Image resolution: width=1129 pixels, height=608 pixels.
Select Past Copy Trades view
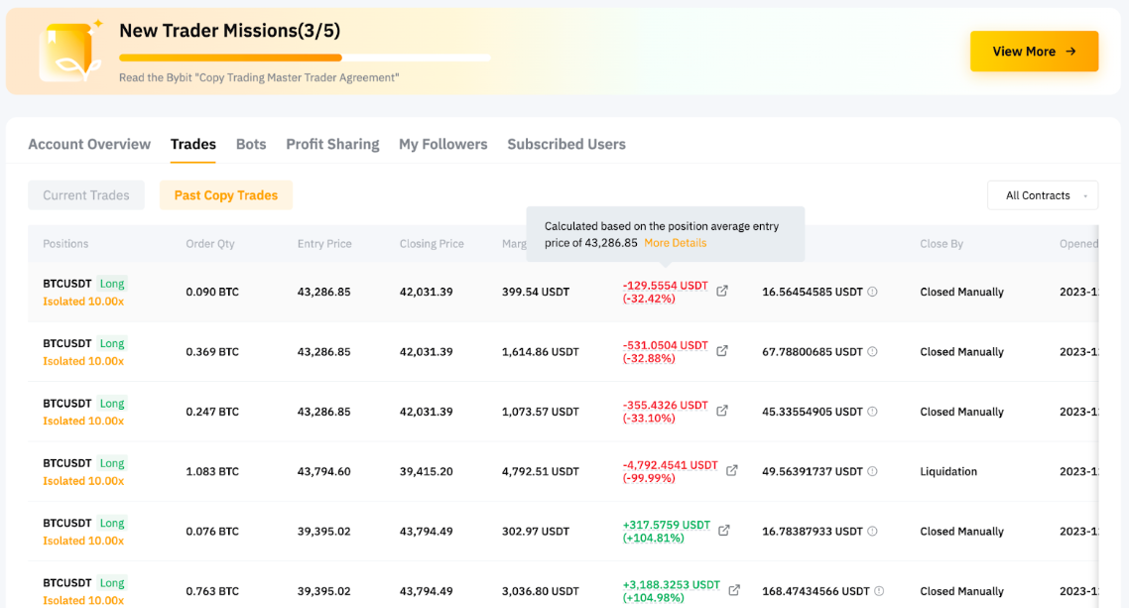coord(226,195)
